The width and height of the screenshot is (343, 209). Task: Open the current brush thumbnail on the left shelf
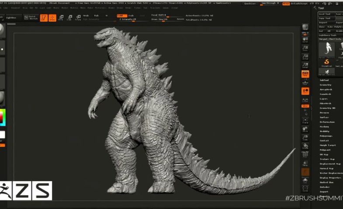[2, 30]
